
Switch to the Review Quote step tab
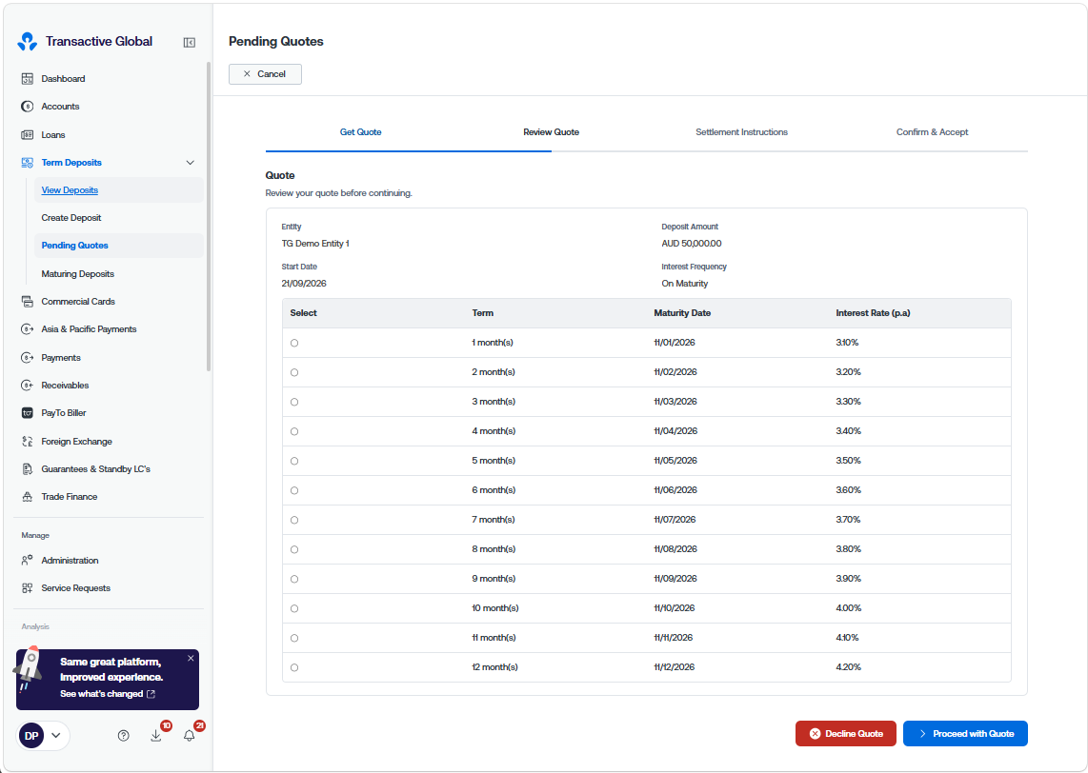(x=551, y=132)
